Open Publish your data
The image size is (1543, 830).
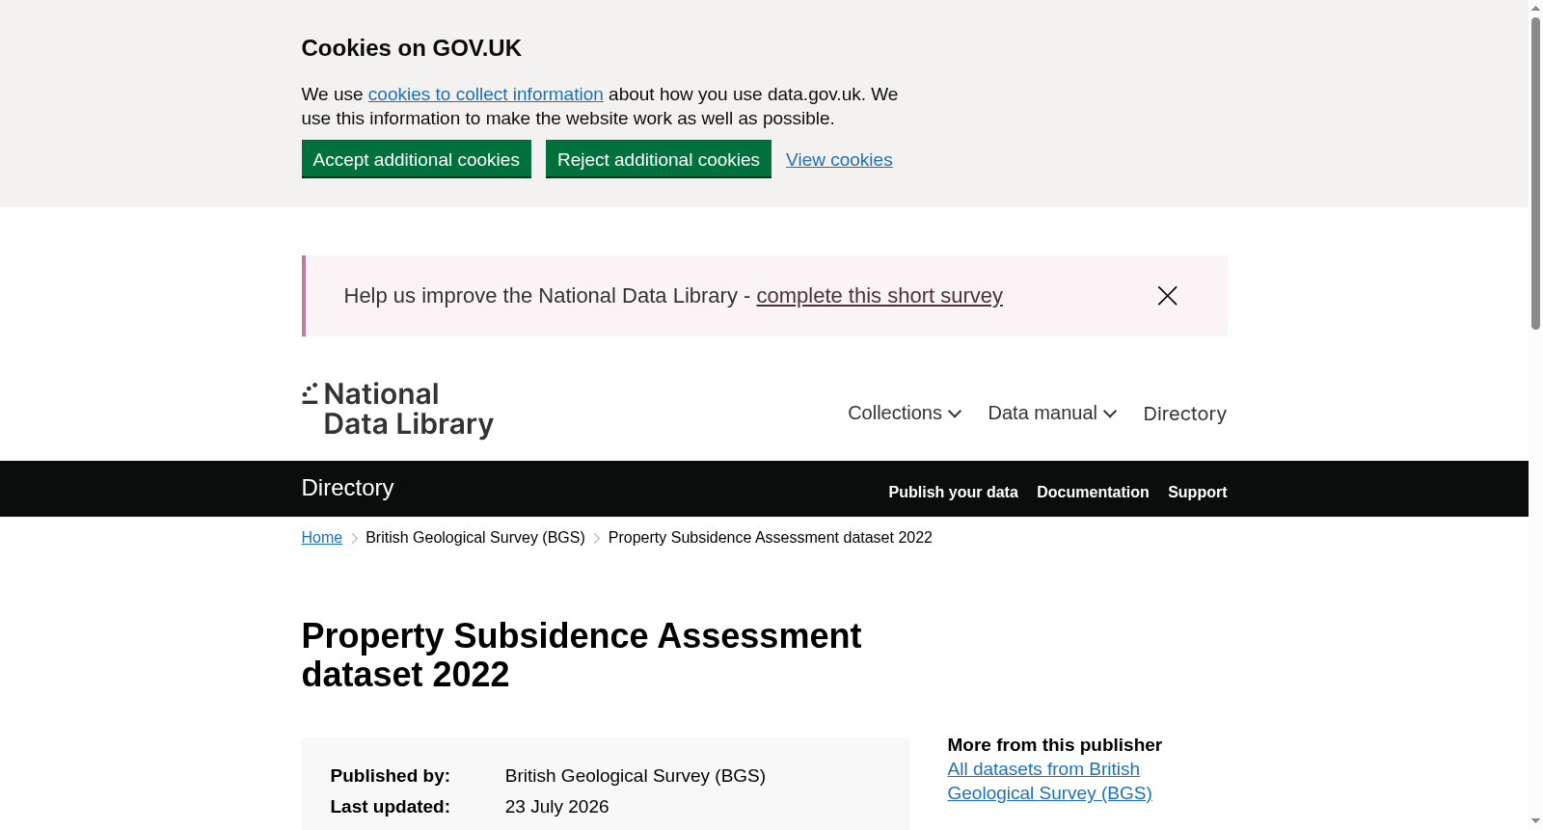pyautogui.click(x=953, y=492)
